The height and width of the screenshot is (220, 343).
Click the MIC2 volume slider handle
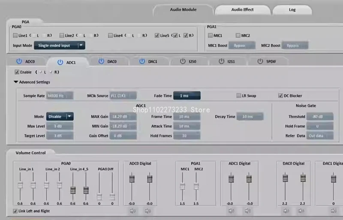tap(196, 186)
